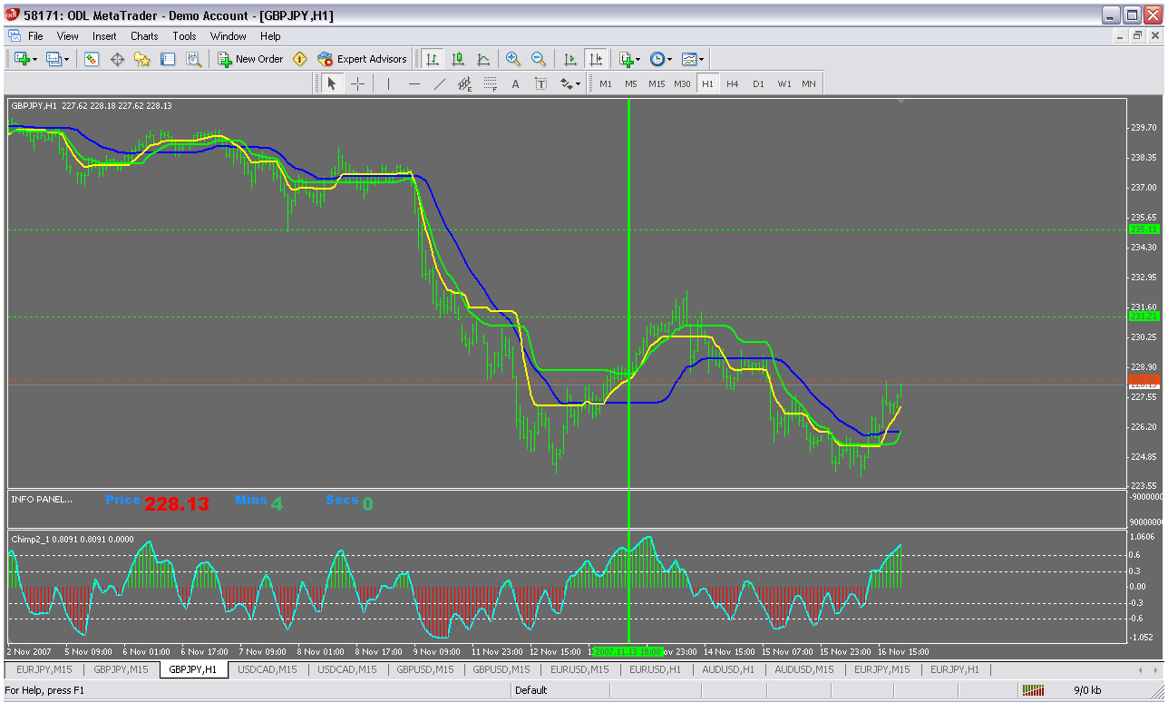Image resolution: width=1168 pixels, height=702 pixels.
Task: Zoom in on the chart
Action: click(513, 59)
